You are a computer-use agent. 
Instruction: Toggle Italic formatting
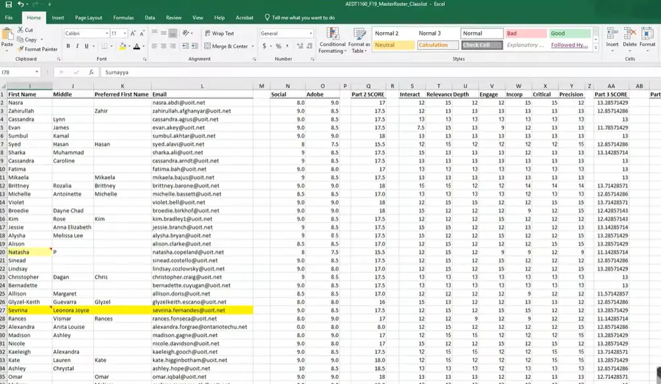click(x=77, y=47)
